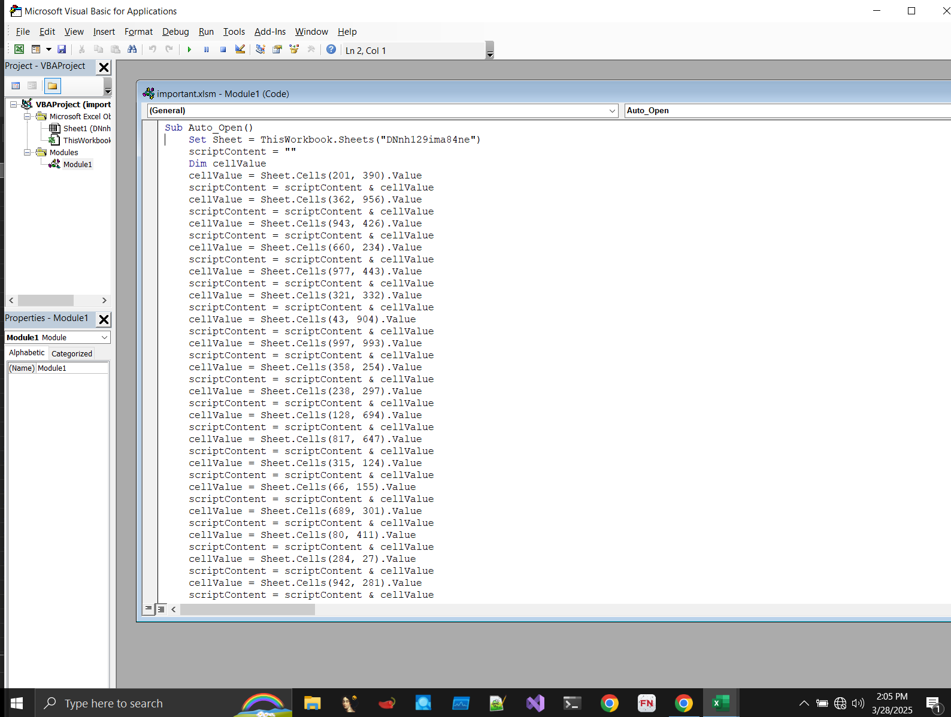Open Standard toolbar options arrow
Image resolution: width=951 pixels, height=717 pixels.
coord(490,50)
